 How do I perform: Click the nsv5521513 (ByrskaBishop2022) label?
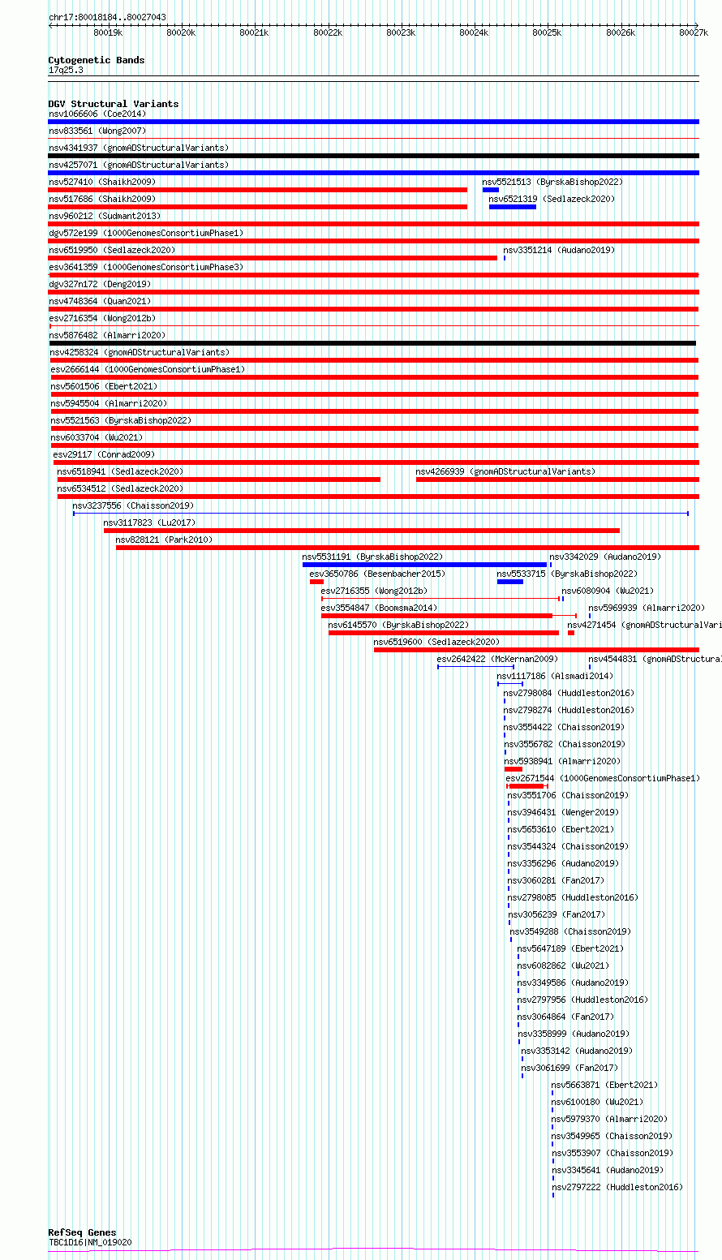pyautogui.click(x=552, y=182)
